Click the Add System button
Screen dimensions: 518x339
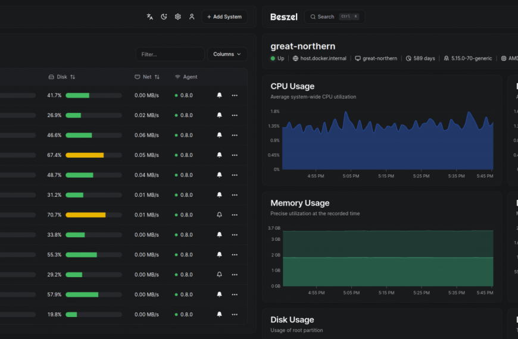coord(224,17)
